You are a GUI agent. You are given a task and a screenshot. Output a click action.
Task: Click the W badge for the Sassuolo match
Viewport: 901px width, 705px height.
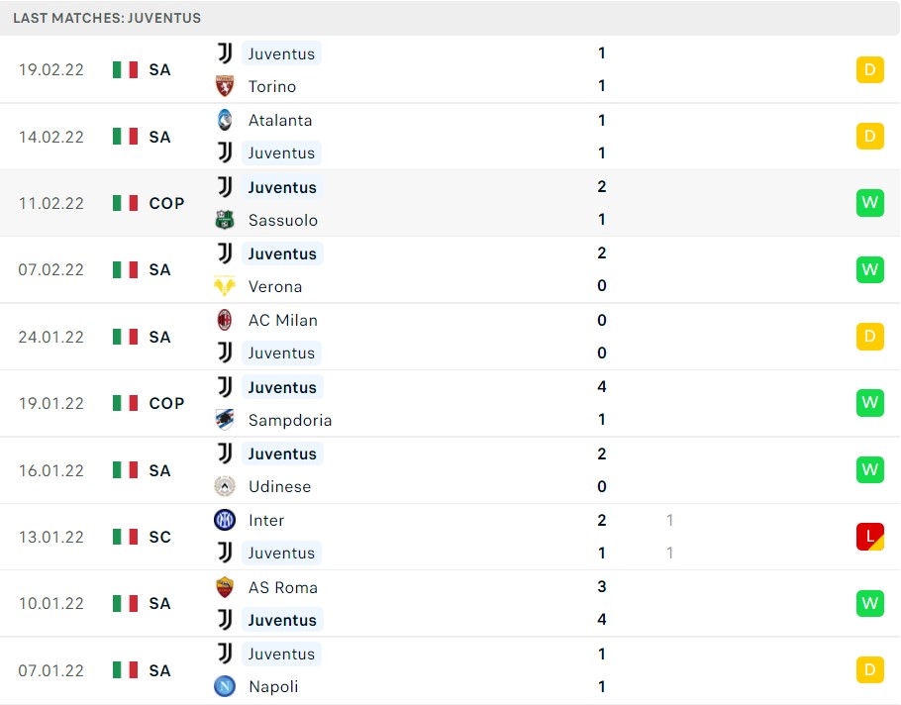pos(870,203)
